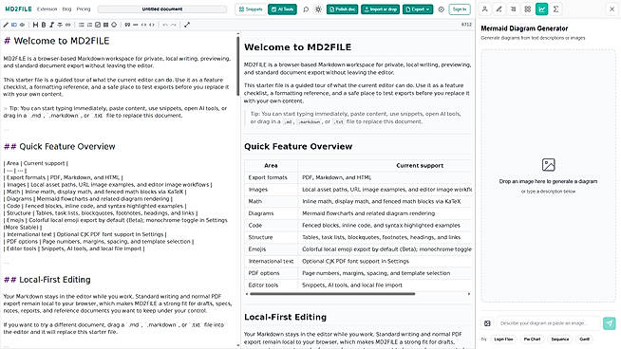This screenshot has width=621, height=349.
Task: Open the Pricing link in header
Action: click(84, 9)
